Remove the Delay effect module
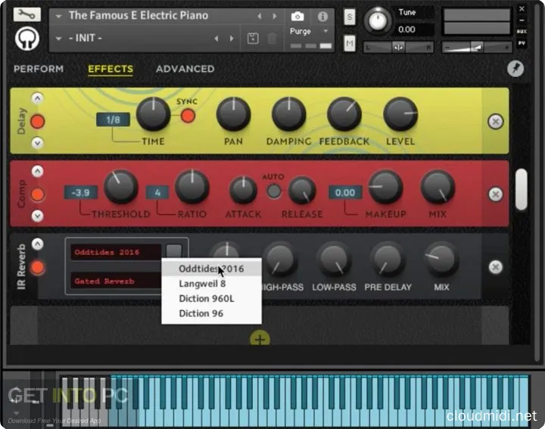545x429 pixels. click(x=495, y=121)
